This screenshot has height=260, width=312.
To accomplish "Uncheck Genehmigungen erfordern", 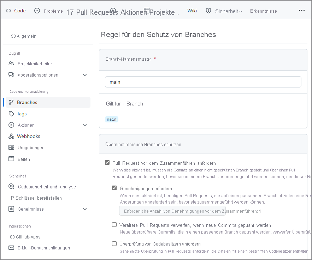I will tap(114, 188).
